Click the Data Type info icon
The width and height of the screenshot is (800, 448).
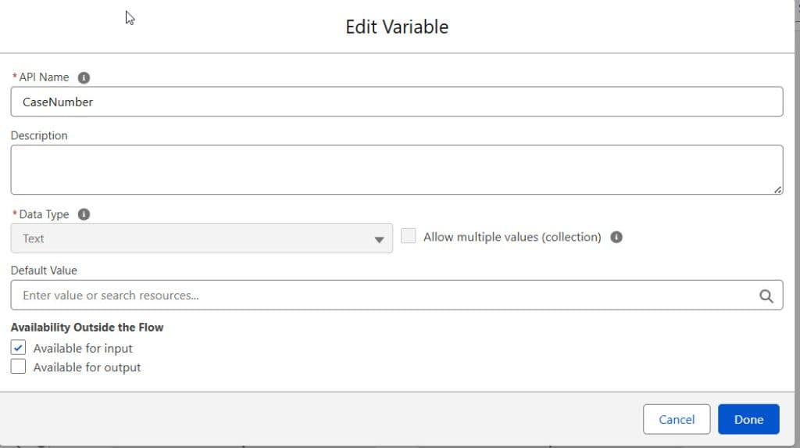pyautogui.click(x=84, y=214)
